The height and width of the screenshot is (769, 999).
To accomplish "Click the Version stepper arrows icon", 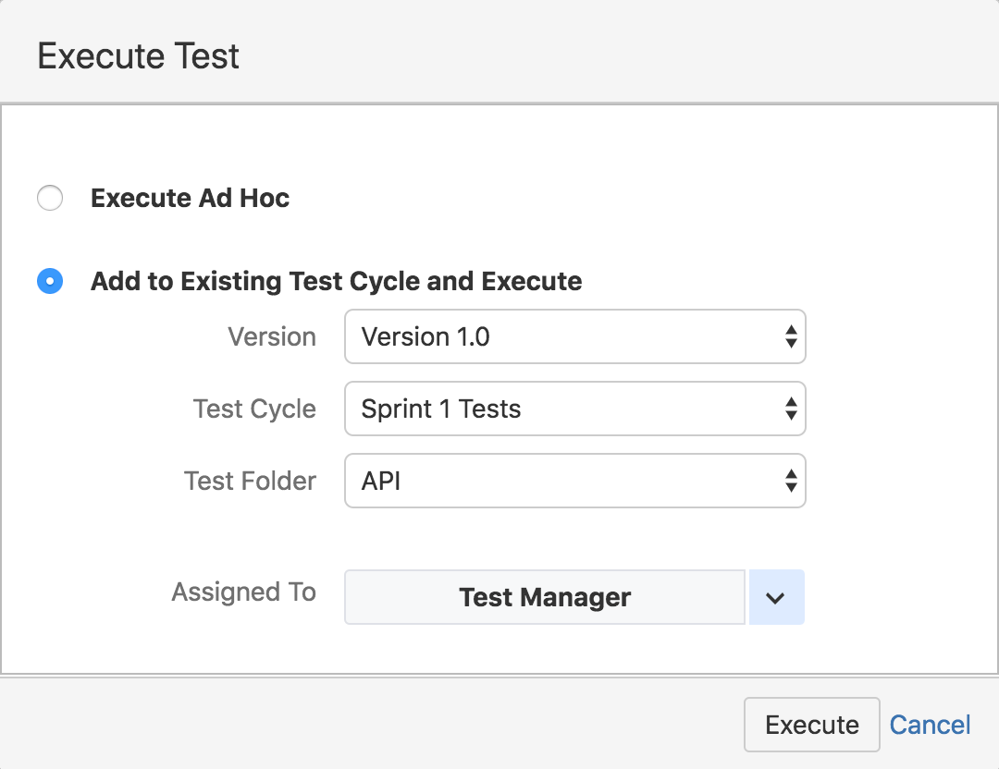I will coord(792,336).
